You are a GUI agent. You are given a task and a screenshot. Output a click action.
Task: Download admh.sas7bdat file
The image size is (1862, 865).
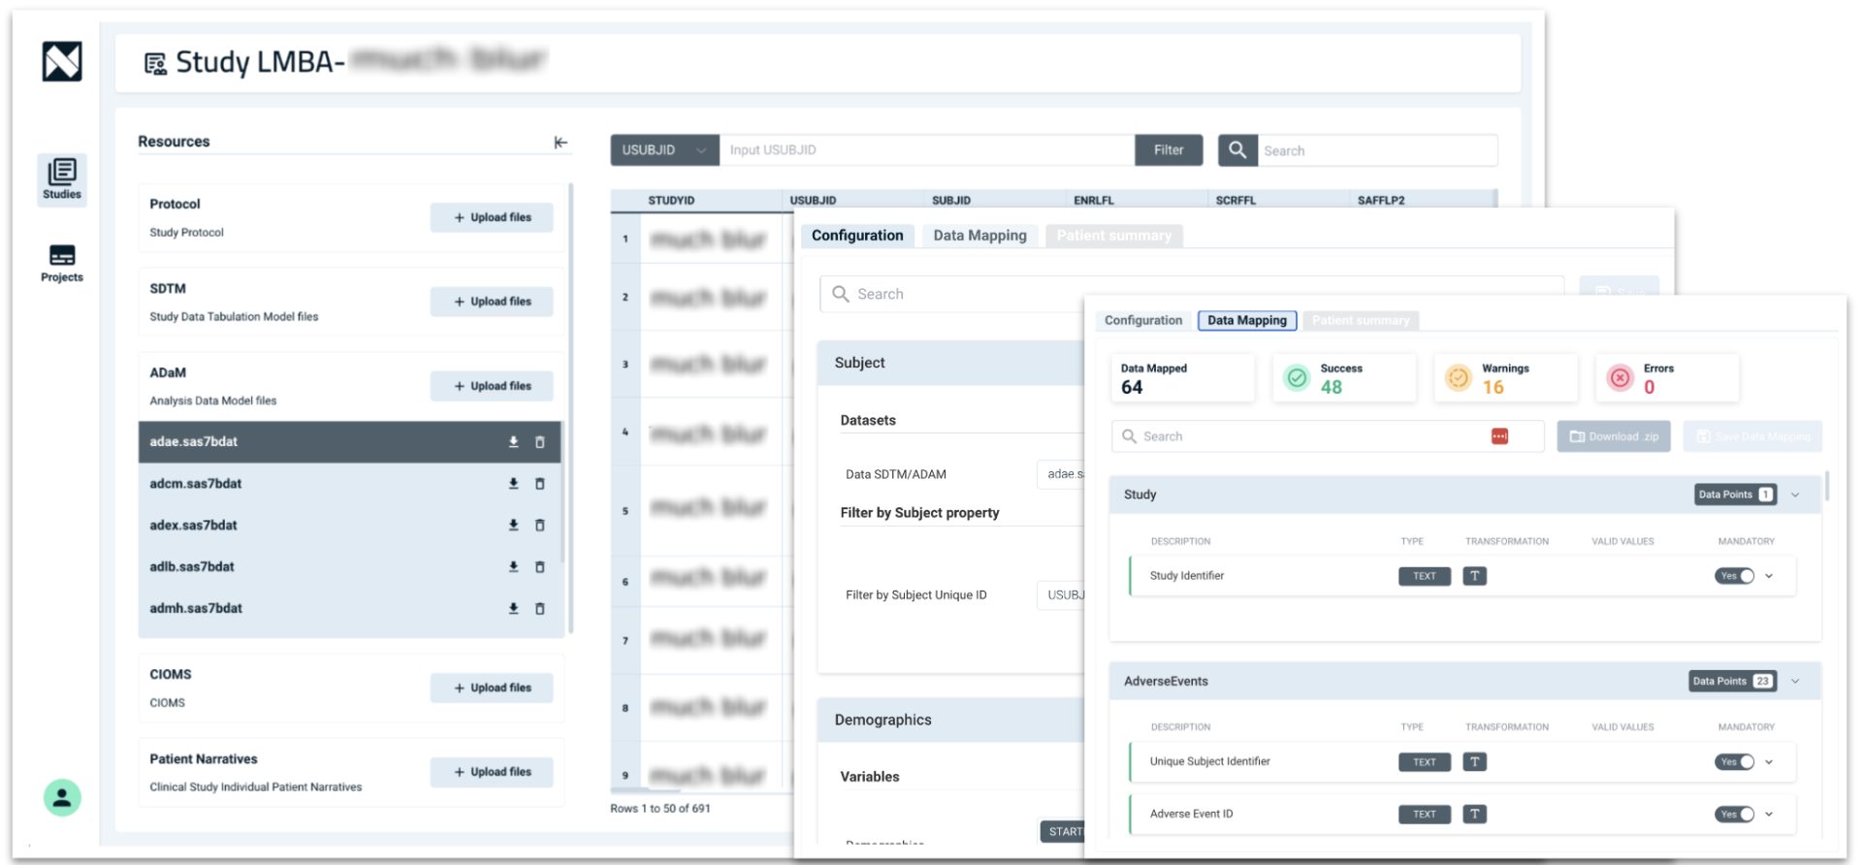[514, 609]
